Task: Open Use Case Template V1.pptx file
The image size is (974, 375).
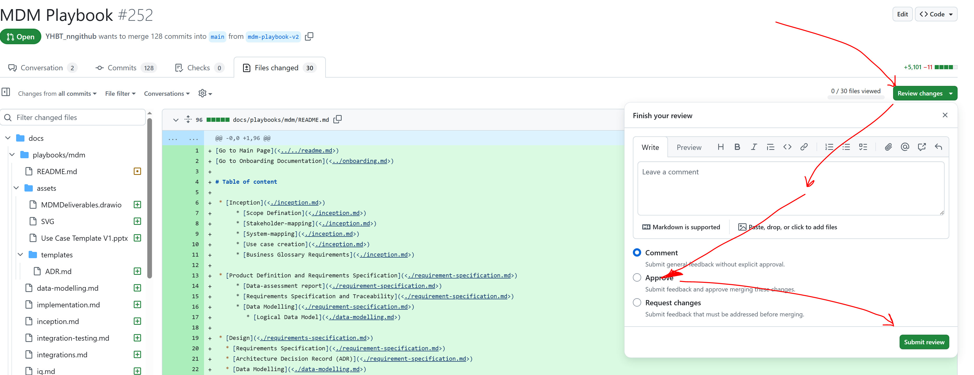Action: click(x=84, y=238)
